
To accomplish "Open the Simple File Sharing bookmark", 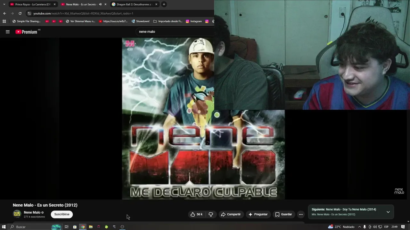I will tap(27, 21).
